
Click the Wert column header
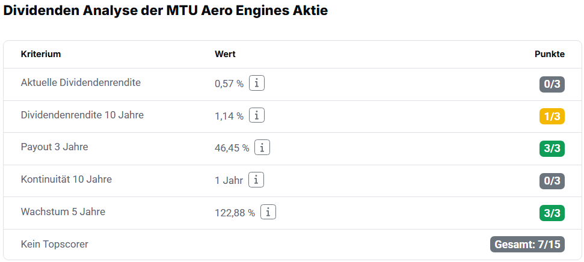coord(225,54)
